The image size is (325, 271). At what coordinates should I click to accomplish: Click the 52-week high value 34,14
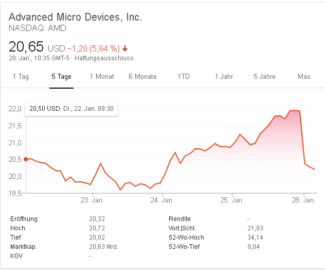256,238
